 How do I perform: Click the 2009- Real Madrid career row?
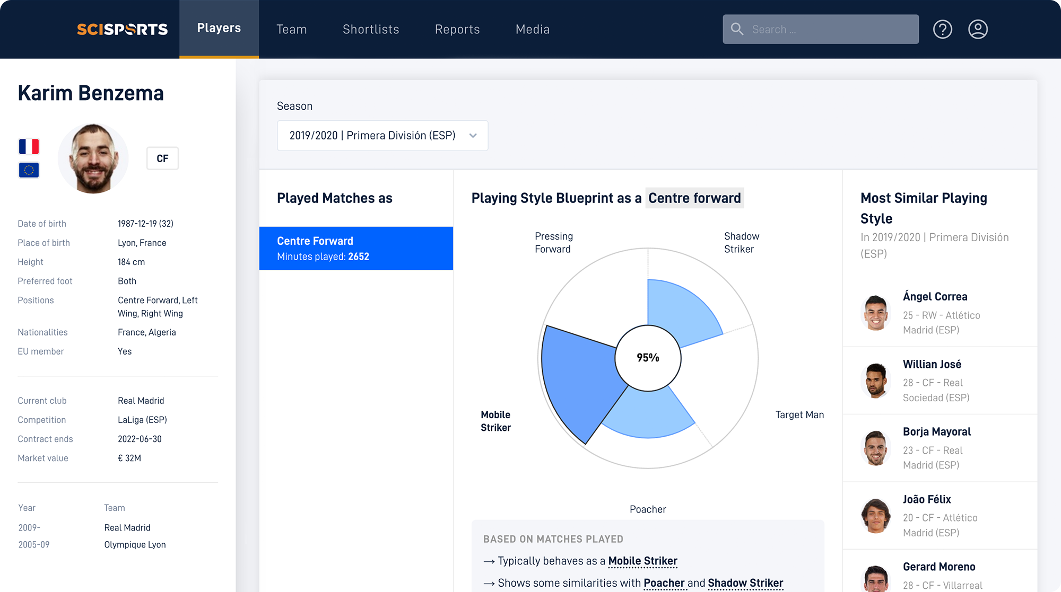pyautogui.click(x=85, y=528)
